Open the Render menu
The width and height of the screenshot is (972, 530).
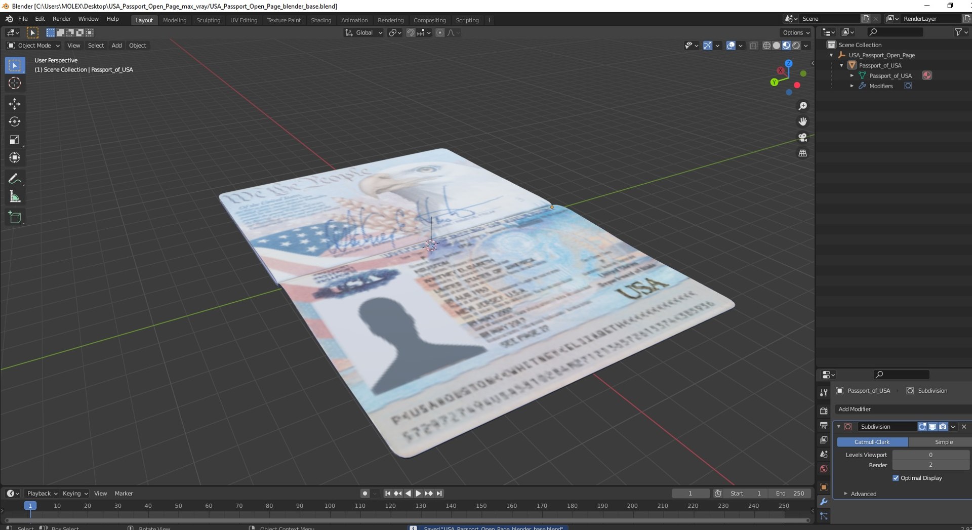61,19
